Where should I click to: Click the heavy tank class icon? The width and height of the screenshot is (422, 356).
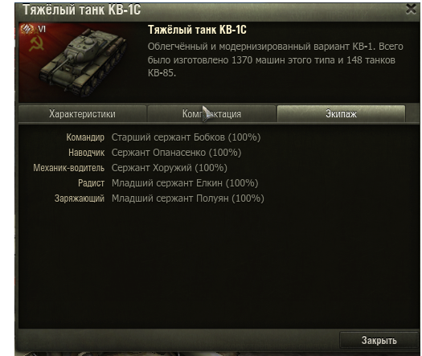pyautogui.click(x=27, y=29)
